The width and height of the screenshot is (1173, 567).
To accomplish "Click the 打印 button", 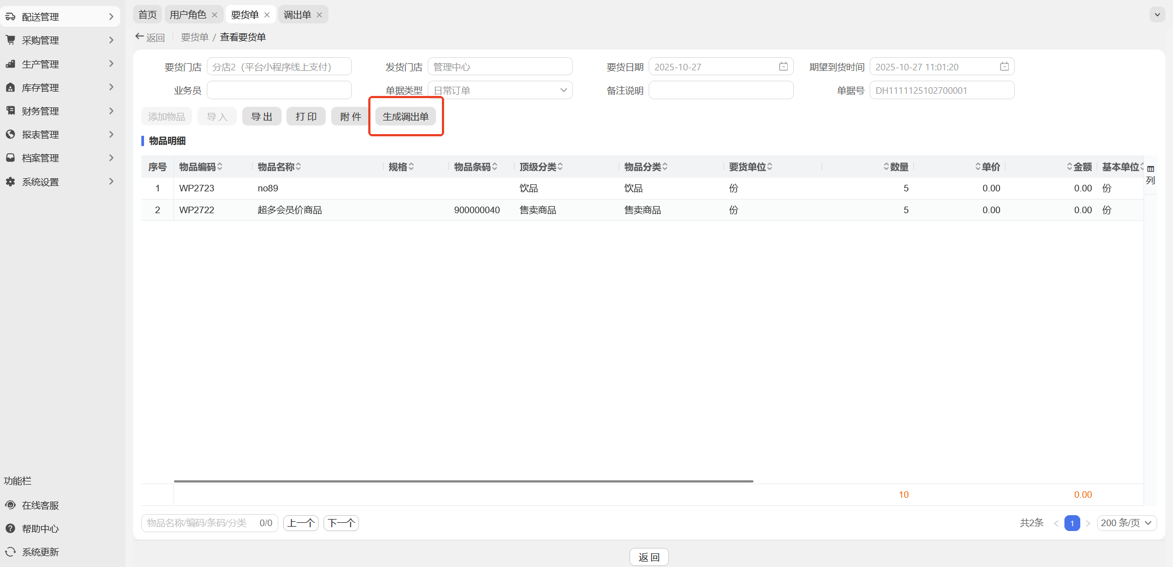I will pos(306,117).
